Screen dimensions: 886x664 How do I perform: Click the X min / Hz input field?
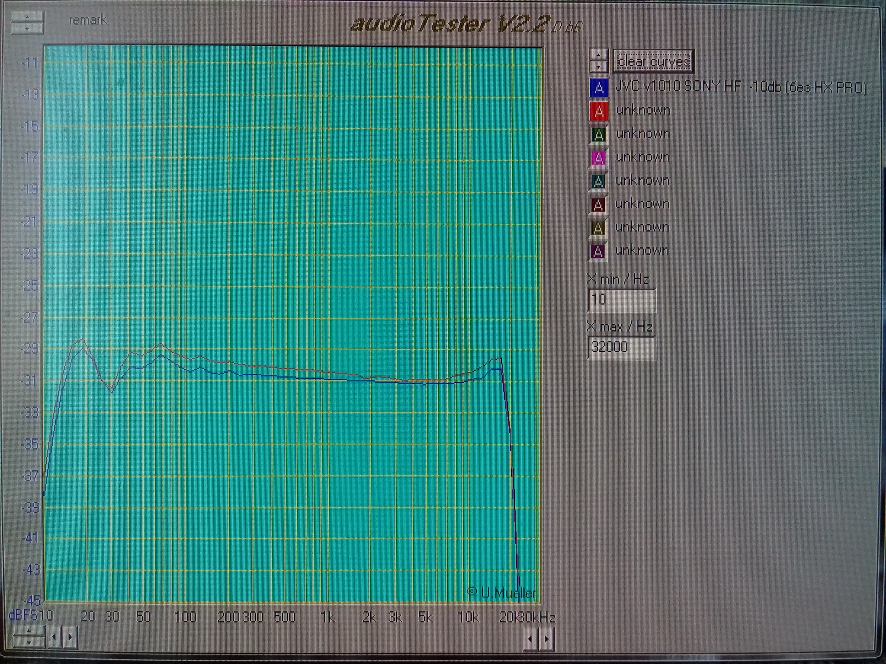622,300
